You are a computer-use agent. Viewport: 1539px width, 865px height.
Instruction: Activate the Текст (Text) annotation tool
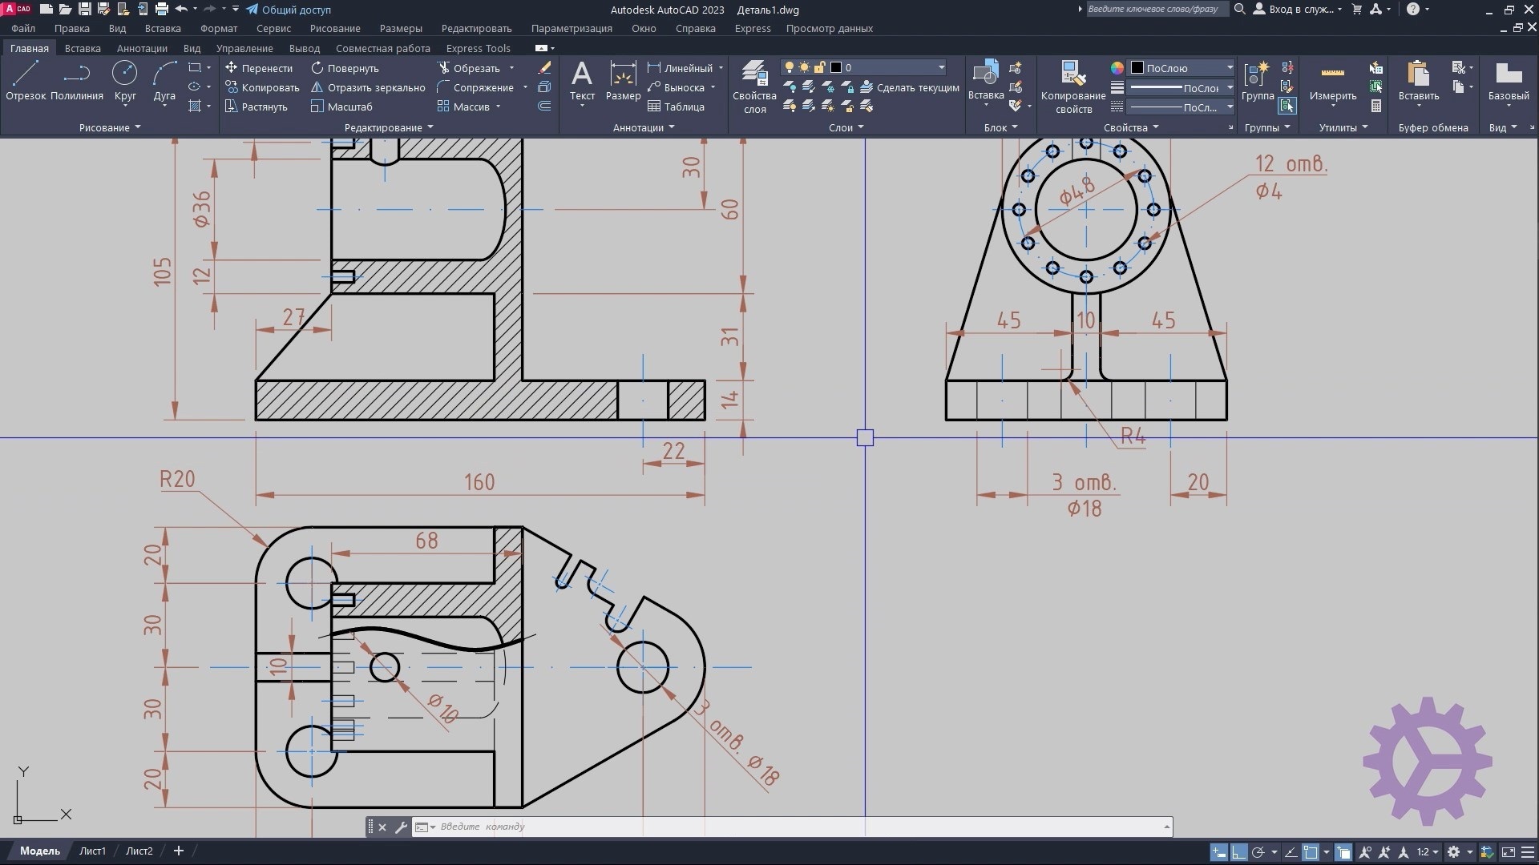pos(582,80)
